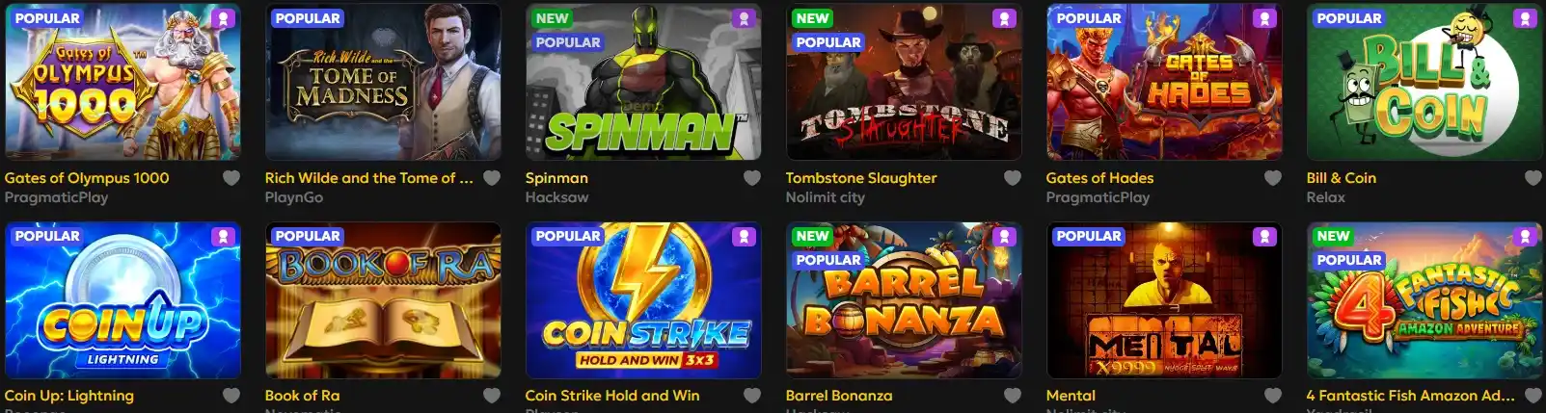Screen dimensions: 1546x413
Task: Click purple badge on Gates of Olympus 1000
Action: 223,18
